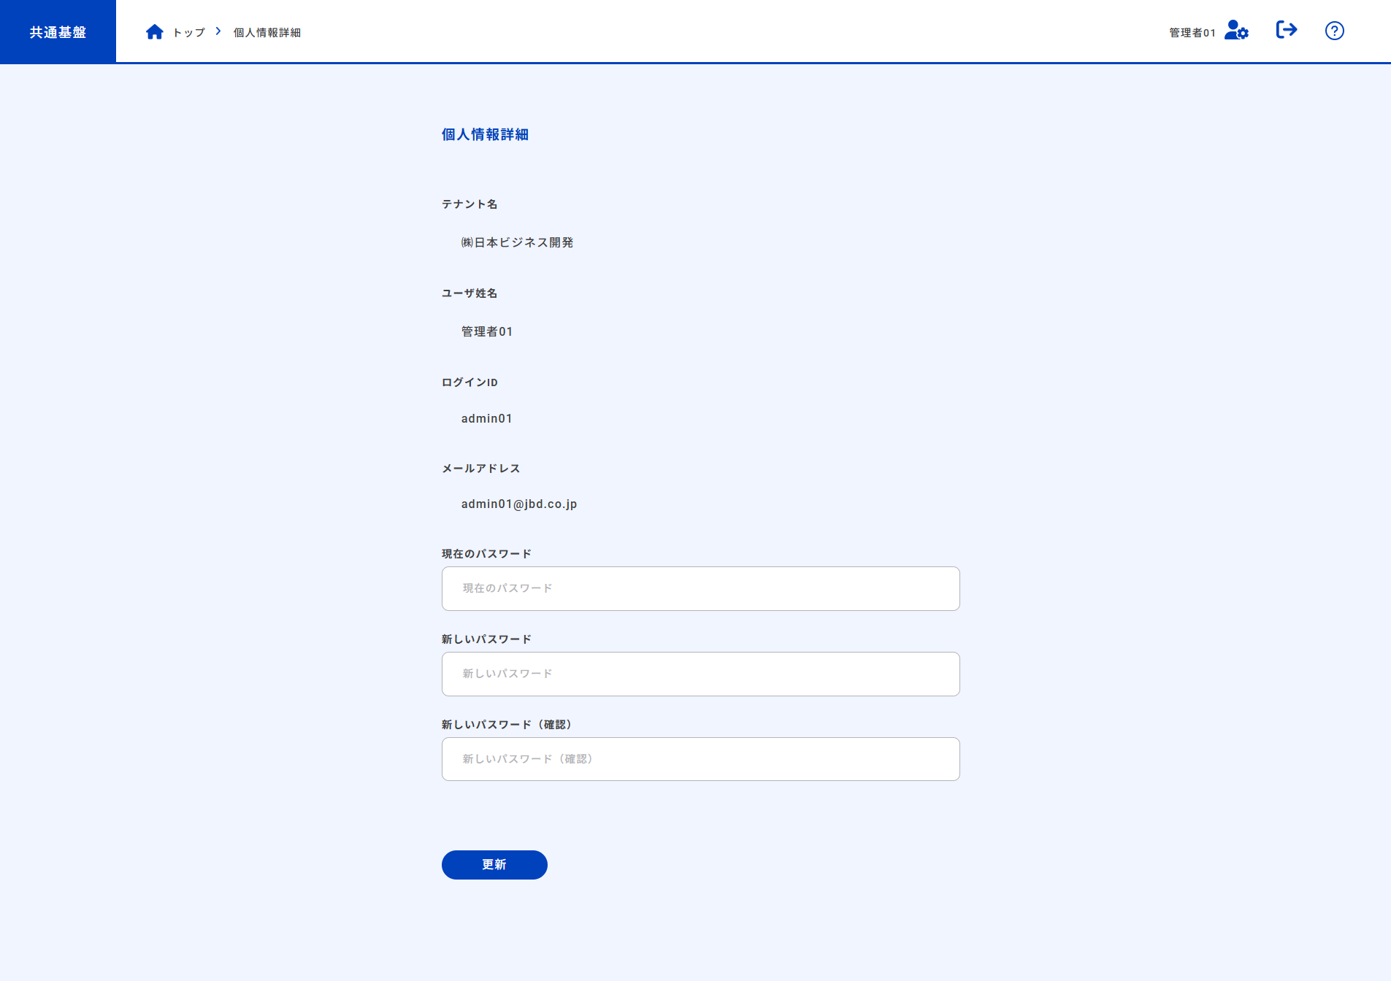Select the tenant name ㈱日本ビジネス開発
The image size is (1391, 981).
pos(517,242)
